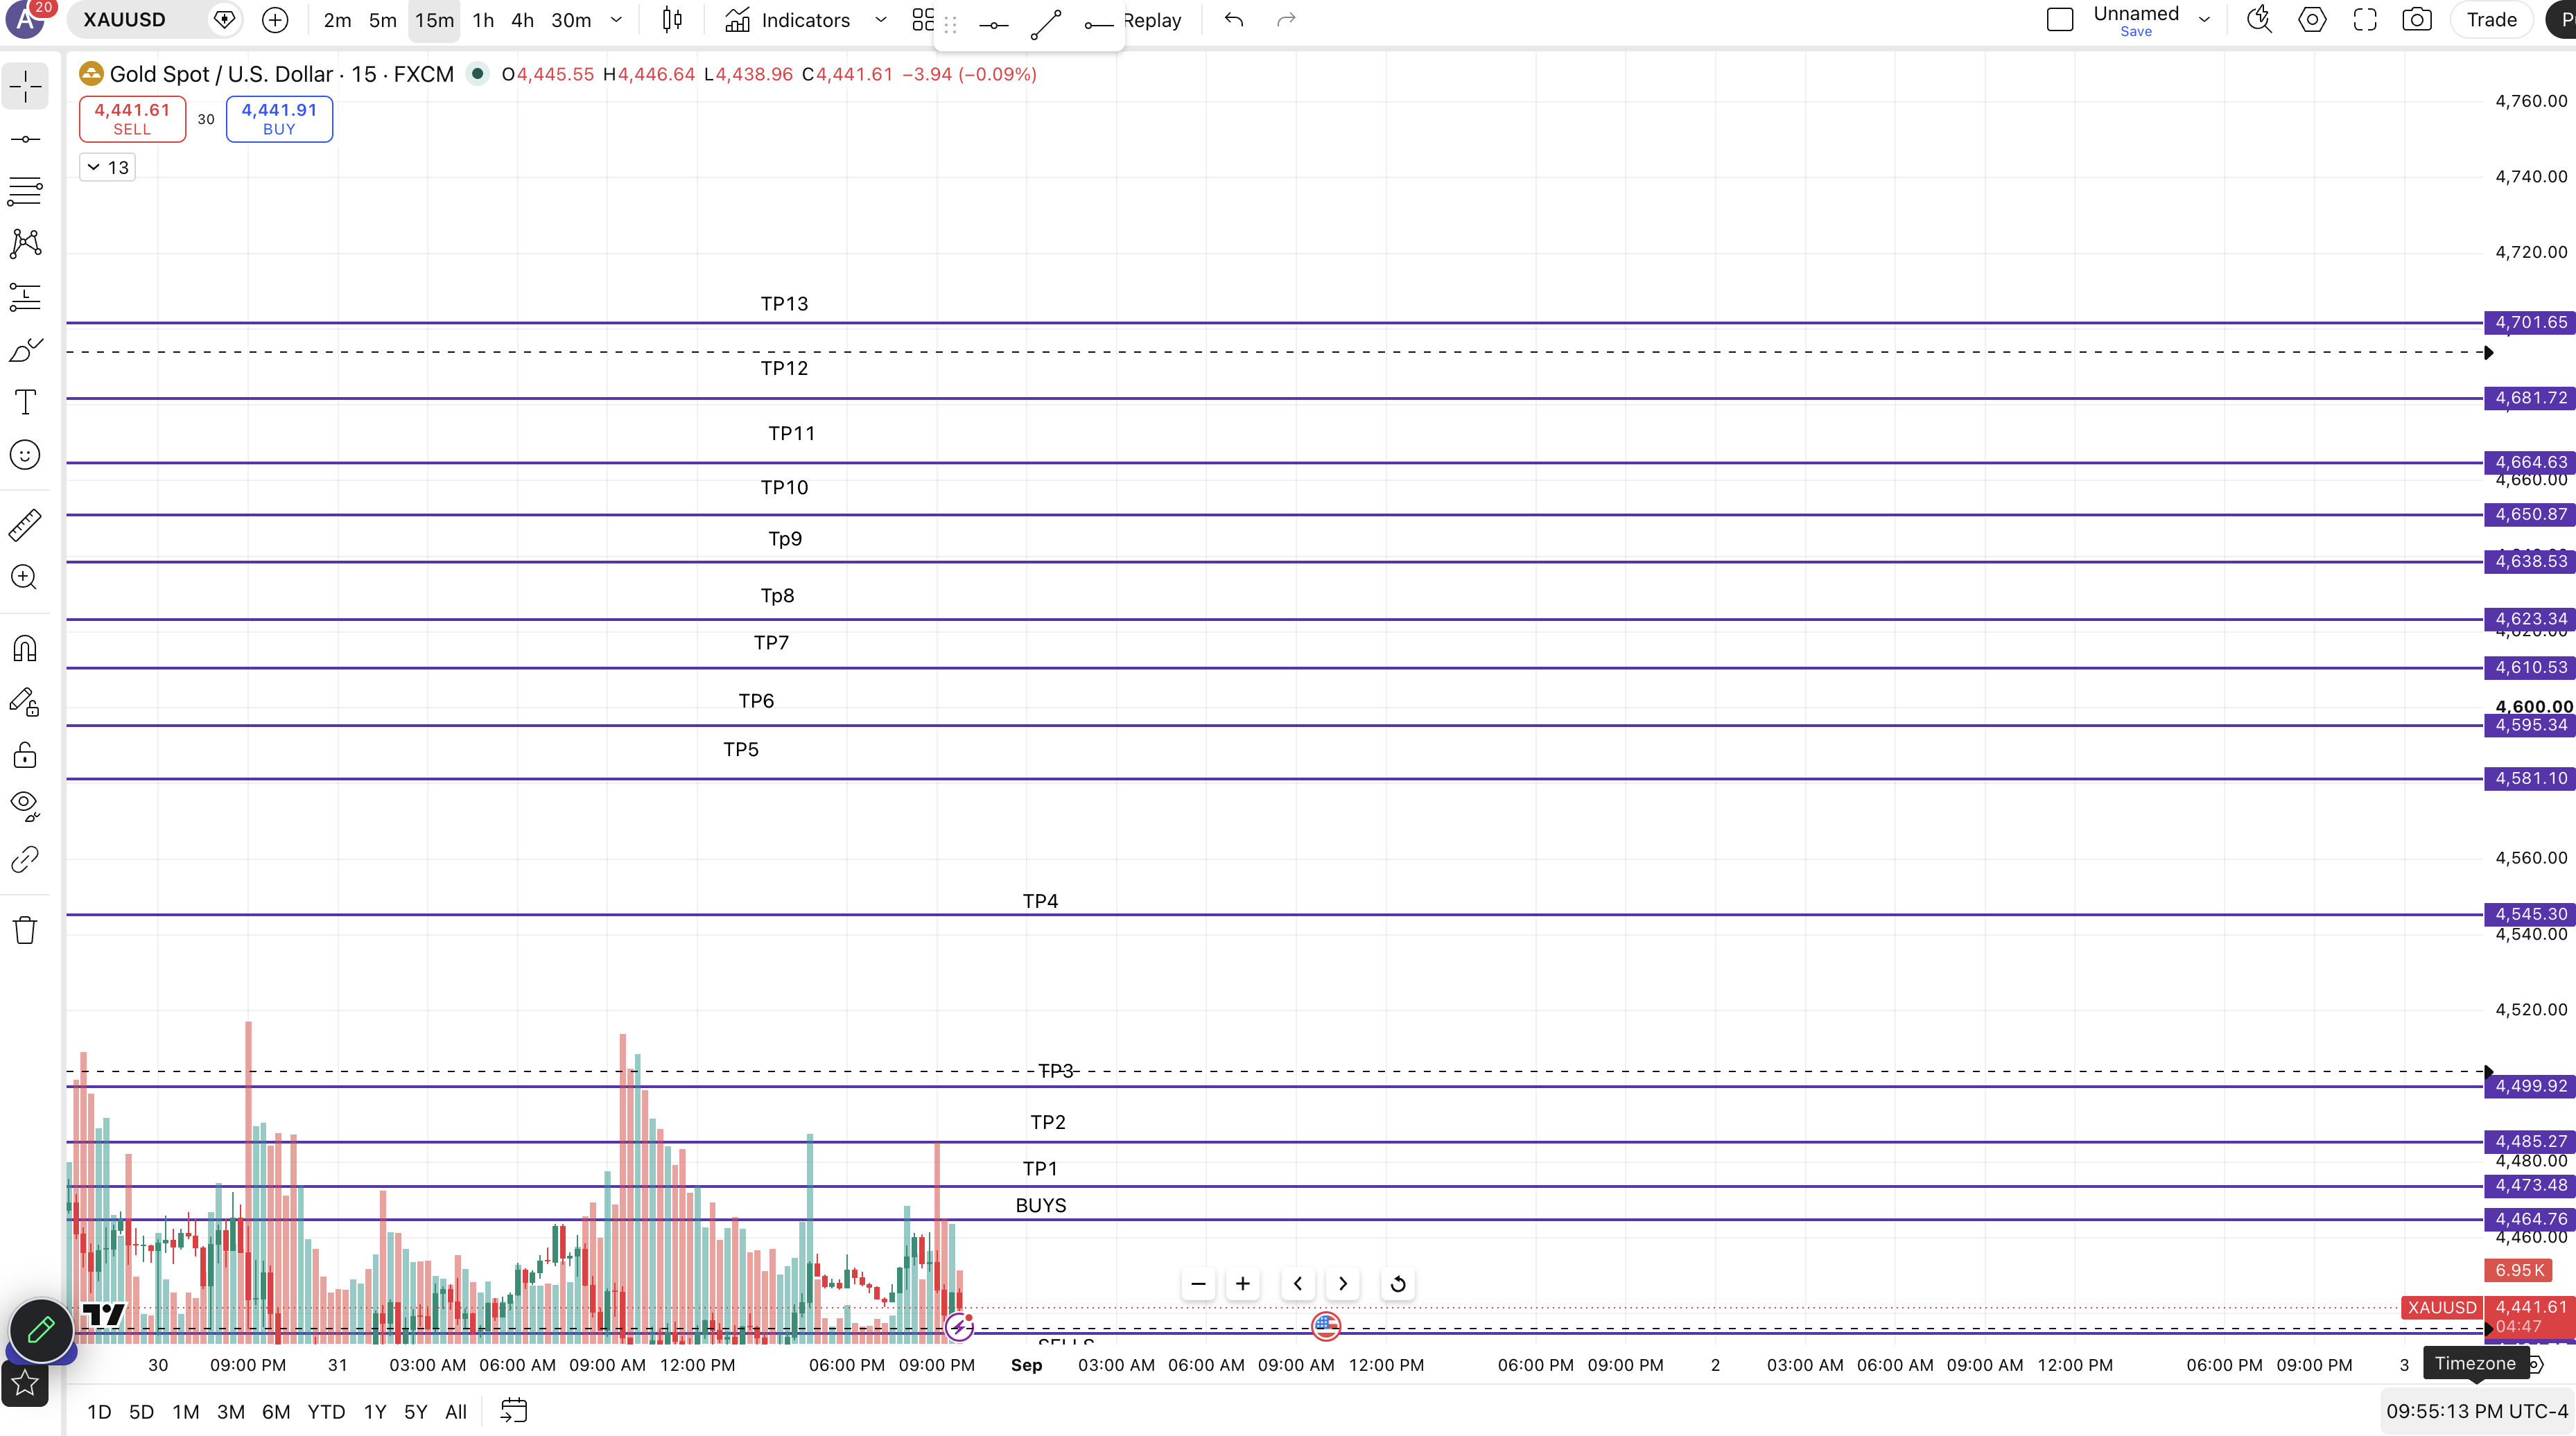Image resolution: width=2576 pixels, height=1436 pixels.
Task: Reset the chart view
Action: coord(1398,1284)
